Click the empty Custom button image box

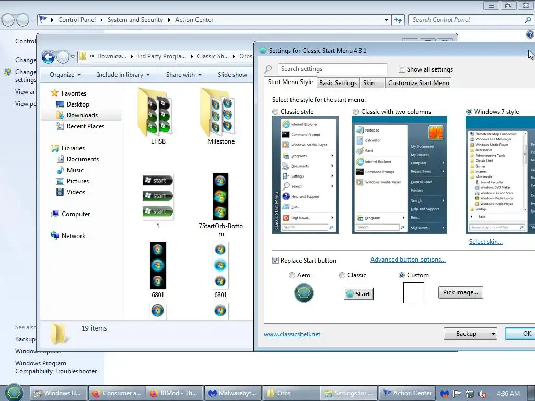pyautogui.click(x=414, y=293)
